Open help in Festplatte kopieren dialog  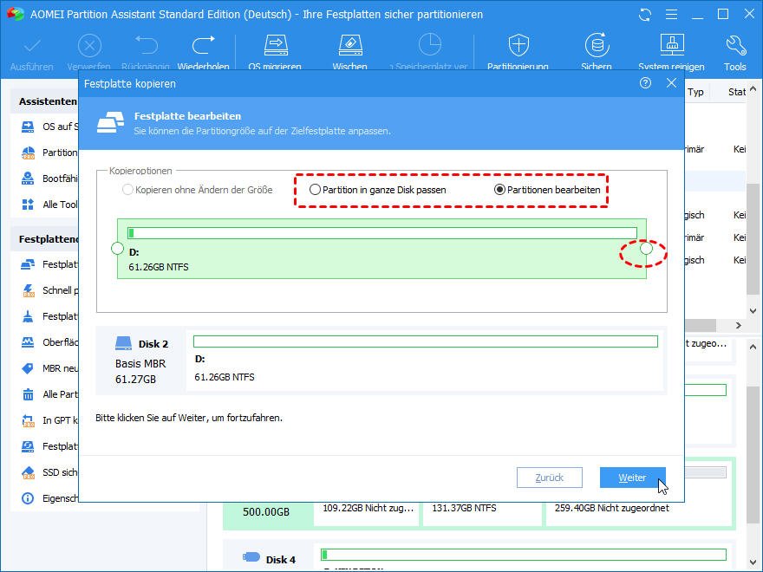pyautogui.click(x=645, y=83)
